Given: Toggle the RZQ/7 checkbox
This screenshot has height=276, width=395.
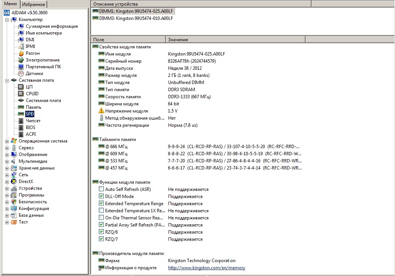Looking at the screenshot, I should 101,238.
